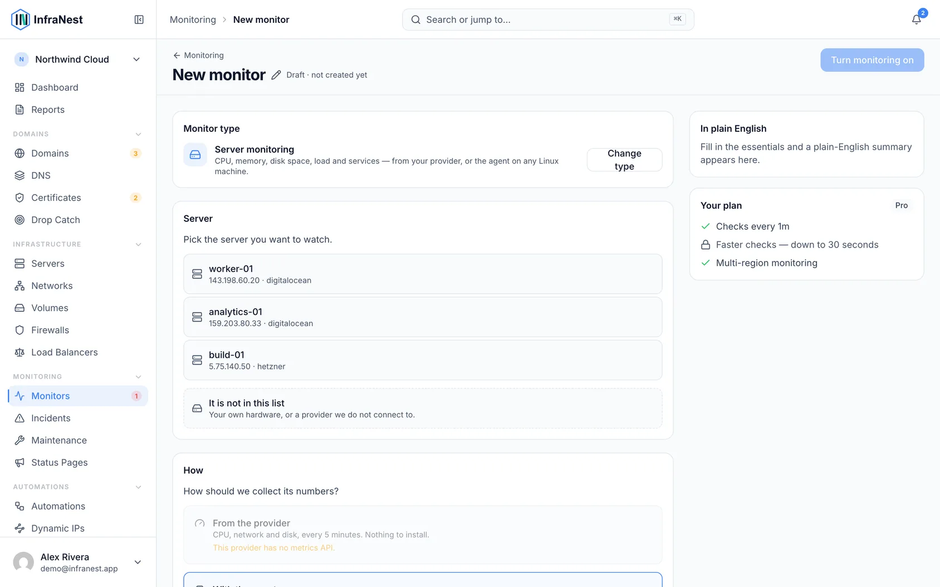Click the Server monitoring type icon
The image size is (940, 587).
(195, 155)
